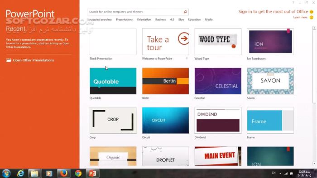Click Sign in to get the most out of Office

(x=273, y=12)
